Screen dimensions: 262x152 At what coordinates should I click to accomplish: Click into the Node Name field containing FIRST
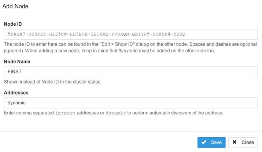pos(131,72)
